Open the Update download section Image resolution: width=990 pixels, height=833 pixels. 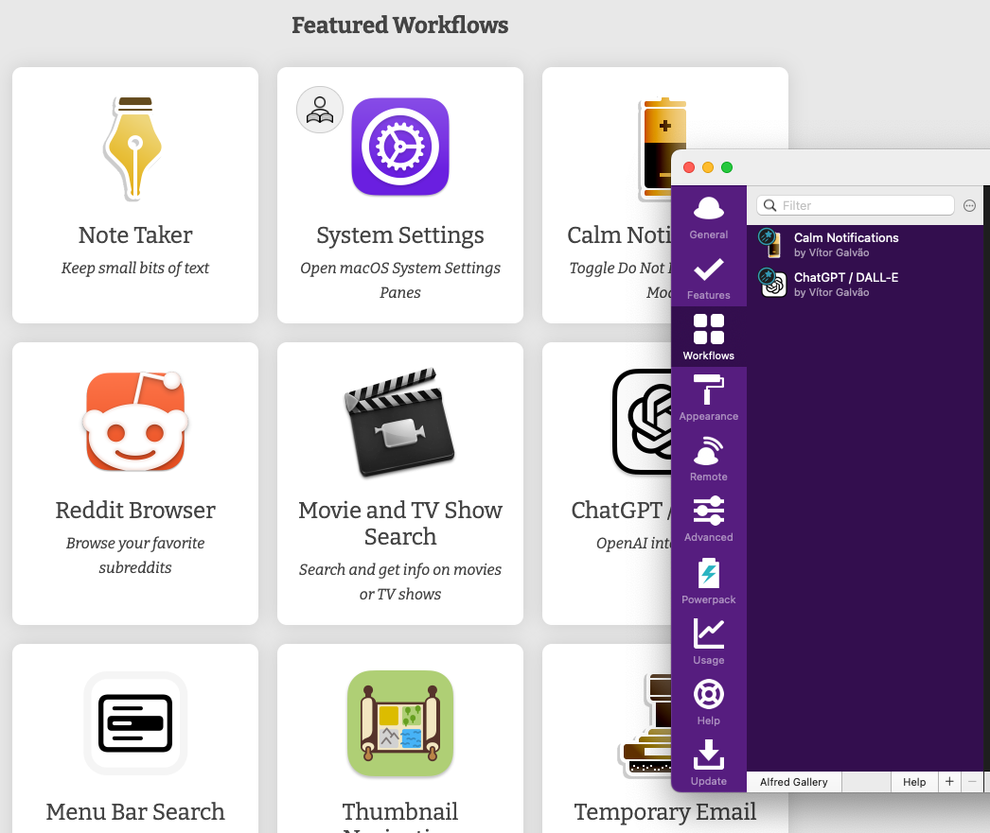pyautogui.click(x=708, y=761)
